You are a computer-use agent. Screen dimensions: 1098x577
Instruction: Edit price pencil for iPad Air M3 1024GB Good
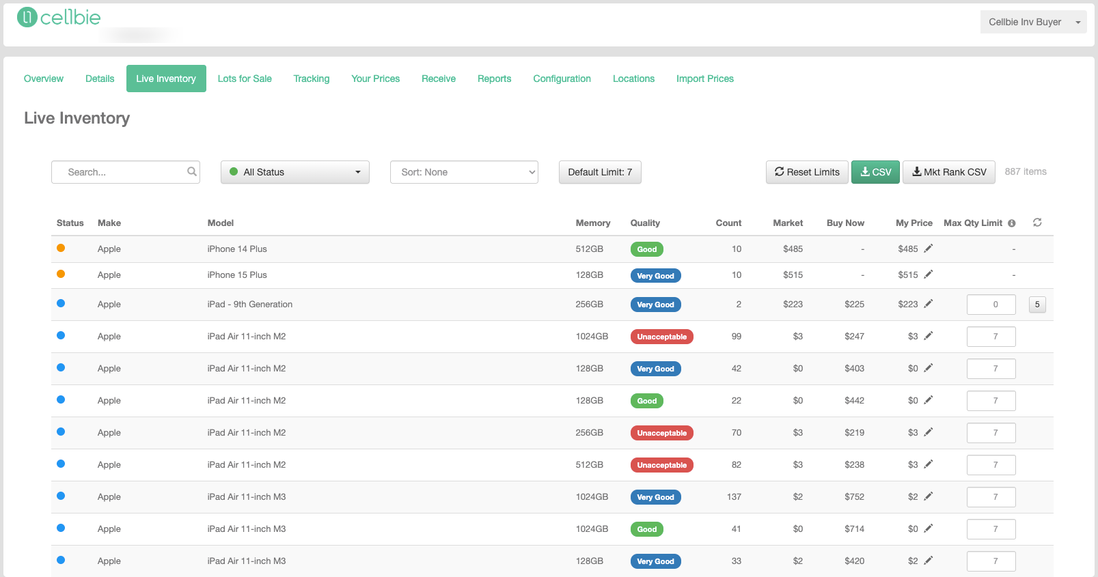(x=928, y=529)
